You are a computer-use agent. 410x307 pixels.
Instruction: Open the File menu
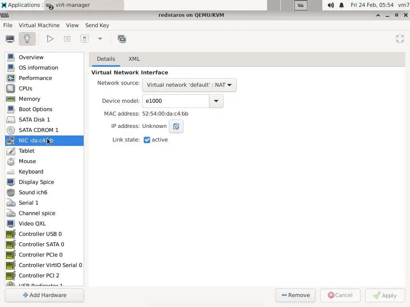coord(8,25)
